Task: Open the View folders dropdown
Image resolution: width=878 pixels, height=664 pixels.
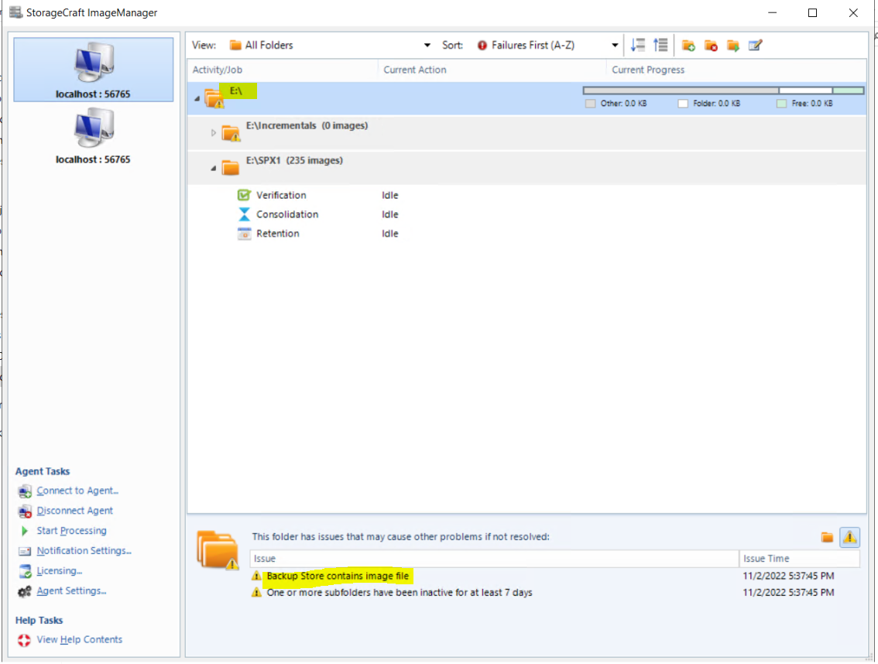Action: 427,45
